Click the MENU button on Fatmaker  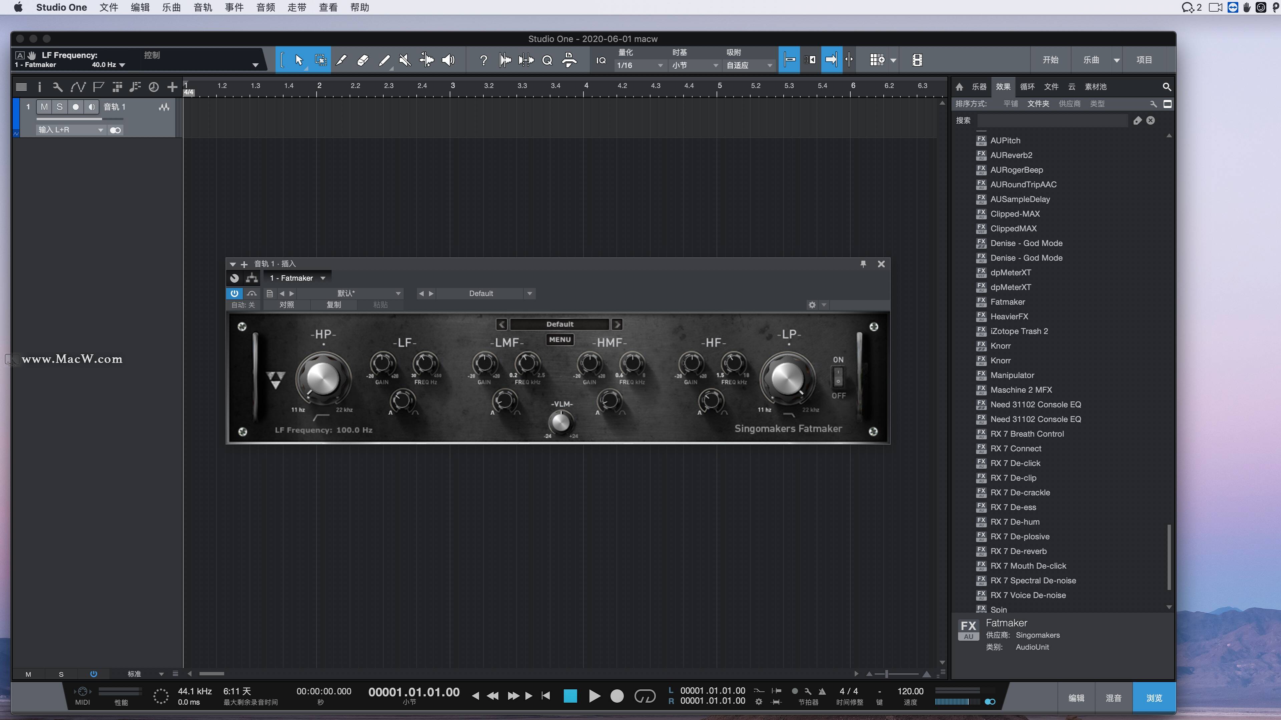[x=560, y=340]
